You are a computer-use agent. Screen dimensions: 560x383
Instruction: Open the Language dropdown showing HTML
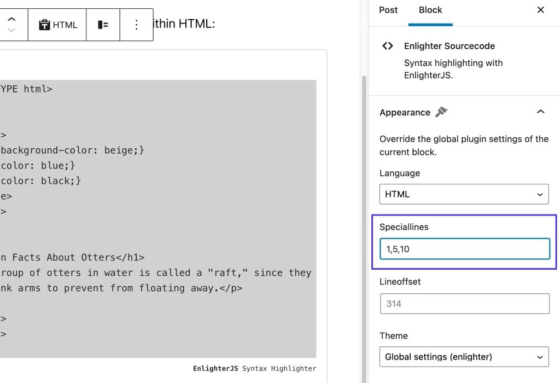(x=464, y=194)
